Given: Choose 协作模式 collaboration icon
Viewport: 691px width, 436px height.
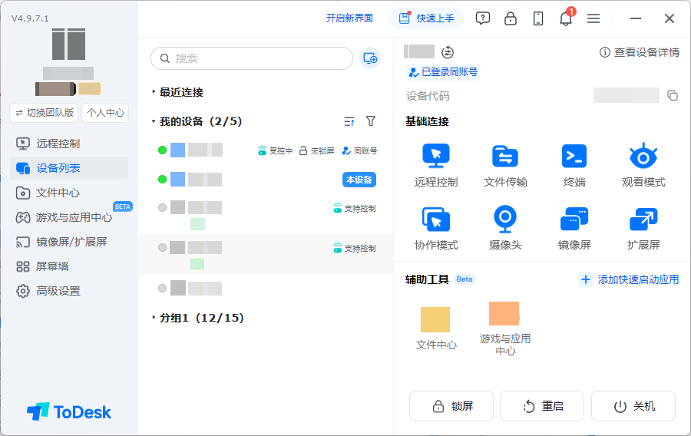Looking at the screenshot, I should click(436, 220).
